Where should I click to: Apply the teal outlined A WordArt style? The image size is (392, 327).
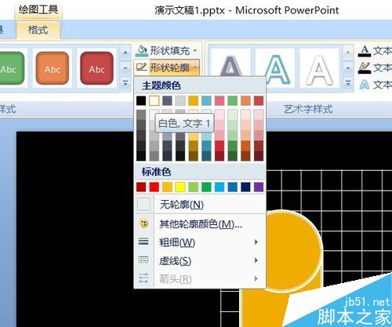click(x=276, y=69)
